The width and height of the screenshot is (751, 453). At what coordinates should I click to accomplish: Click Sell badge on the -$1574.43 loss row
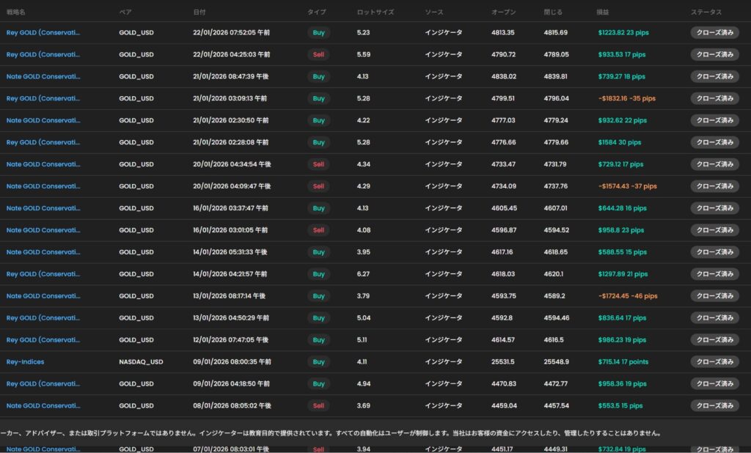318,186
